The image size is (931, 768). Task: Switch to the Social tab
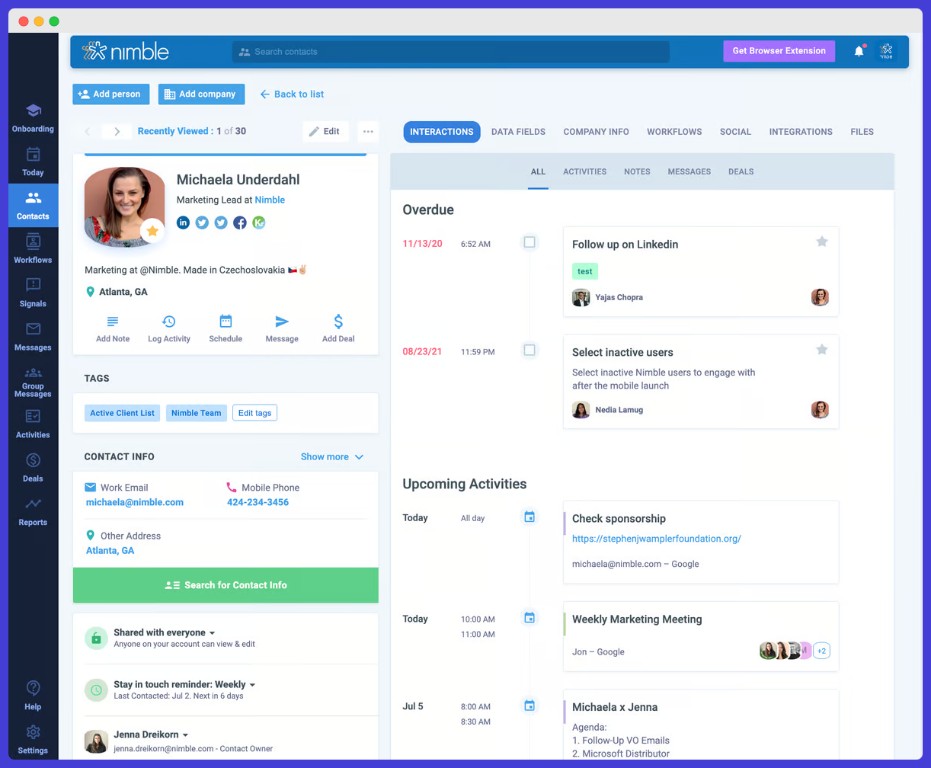[735, 132]
